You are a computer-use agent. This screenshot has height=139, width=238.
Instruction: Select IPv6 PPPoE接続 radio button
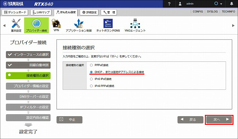(91, 86)
